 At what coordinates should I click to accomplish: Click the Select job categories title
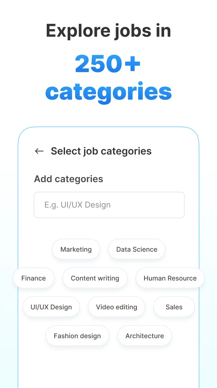[101, 151]
